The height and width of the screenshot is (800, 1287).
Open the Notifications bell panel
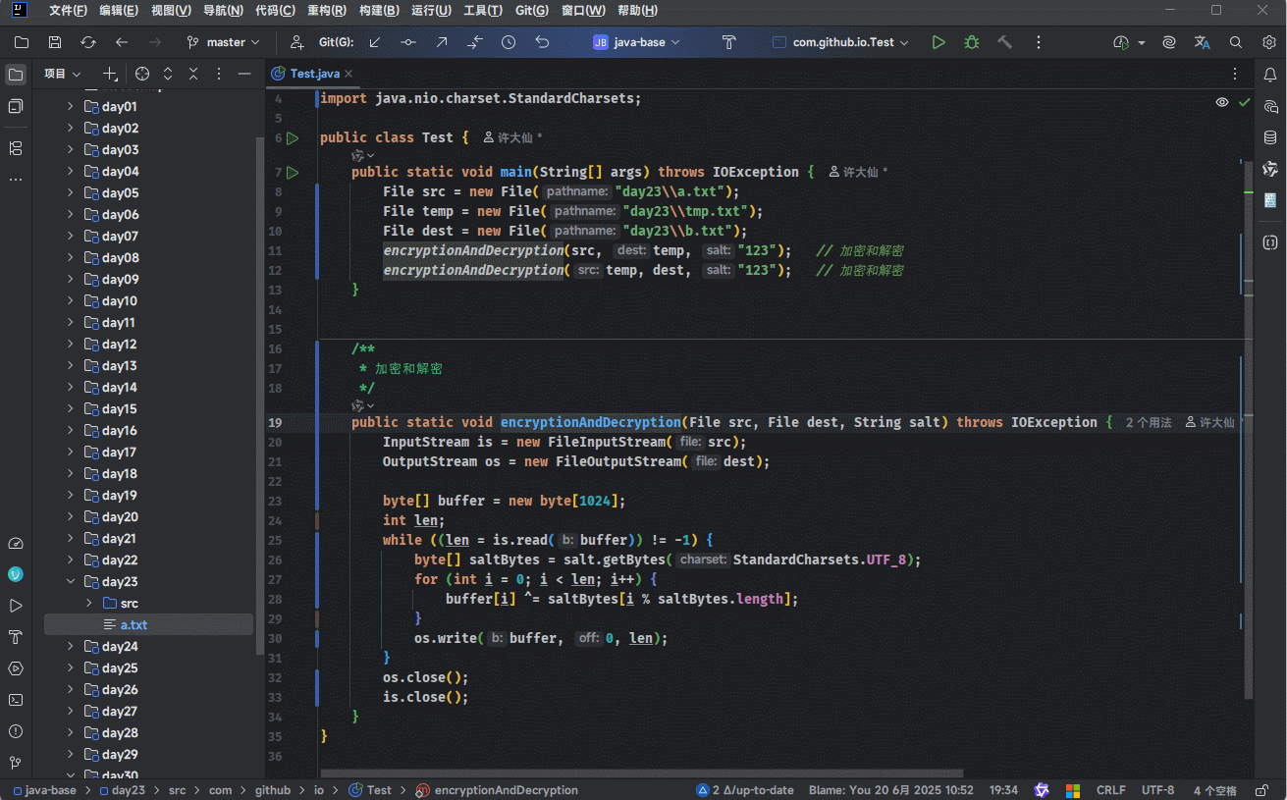click(1269, 75)
